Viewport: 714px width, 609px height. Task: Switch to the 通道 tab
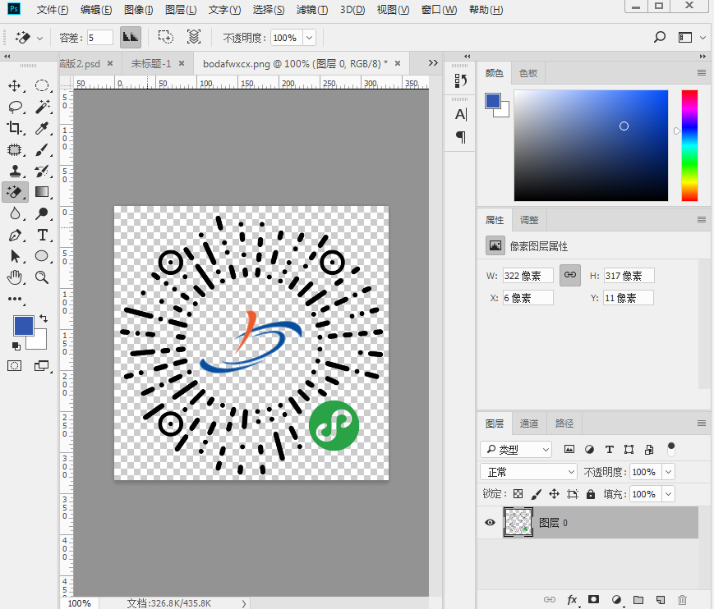pos(529,424)
